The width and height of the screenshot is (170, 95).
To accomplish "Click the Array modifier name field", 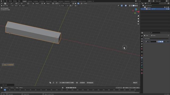I will coord(152,42).
